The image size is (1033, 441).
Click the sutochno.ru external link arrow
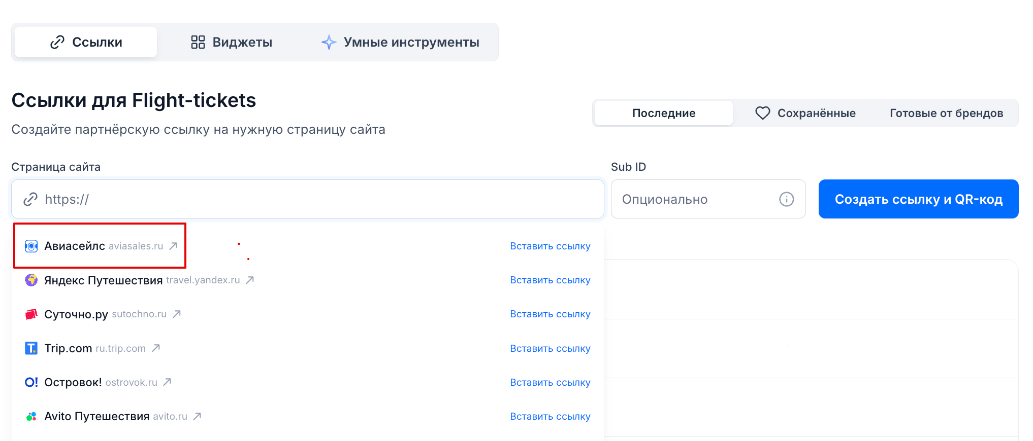click(x=177, y=314)
